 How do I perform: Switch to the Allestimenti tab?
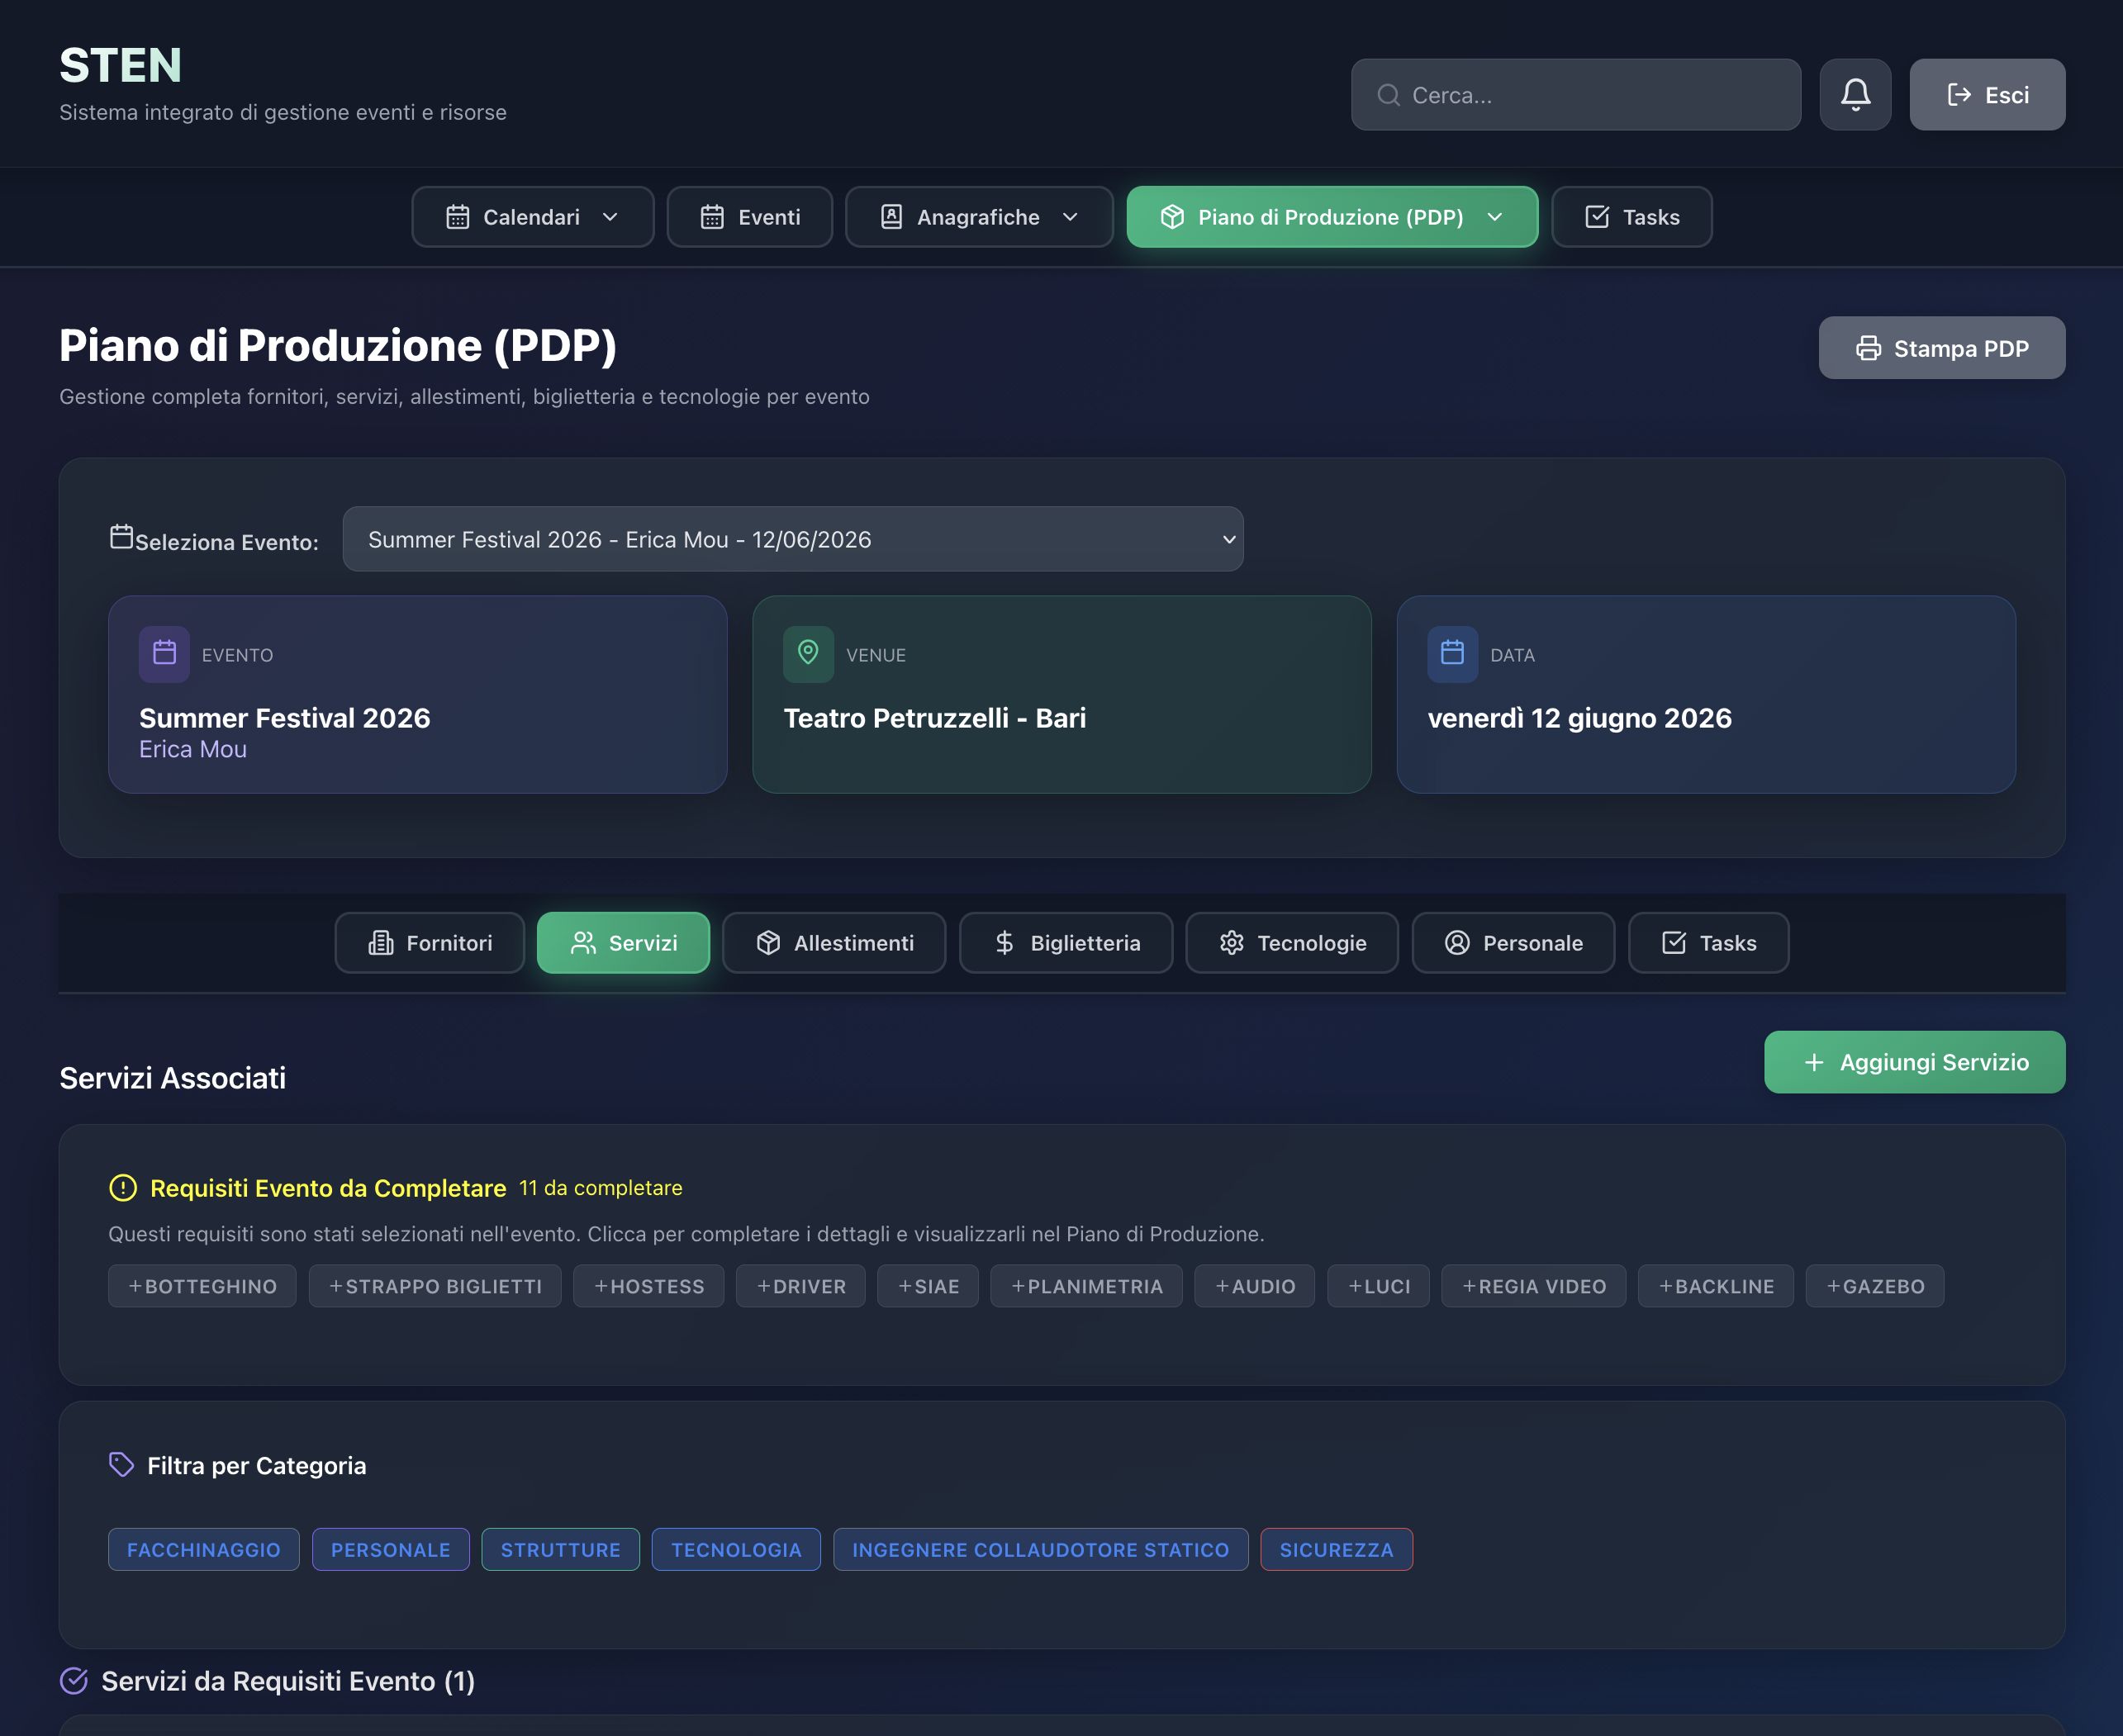click(834, 943)
